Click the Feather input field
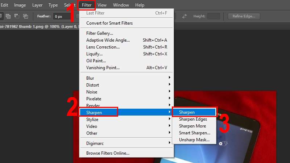This screenshot has width=290, height=163. click(x=63, y=16)
